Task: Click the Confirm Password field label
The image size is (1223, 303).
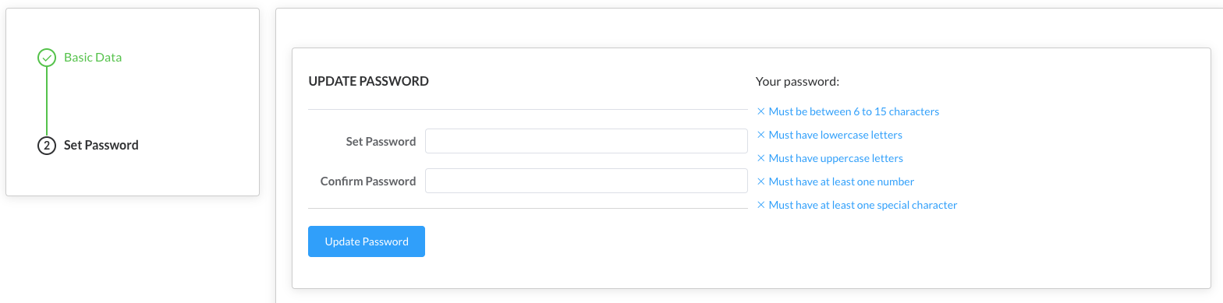Action: pos(368,181)
